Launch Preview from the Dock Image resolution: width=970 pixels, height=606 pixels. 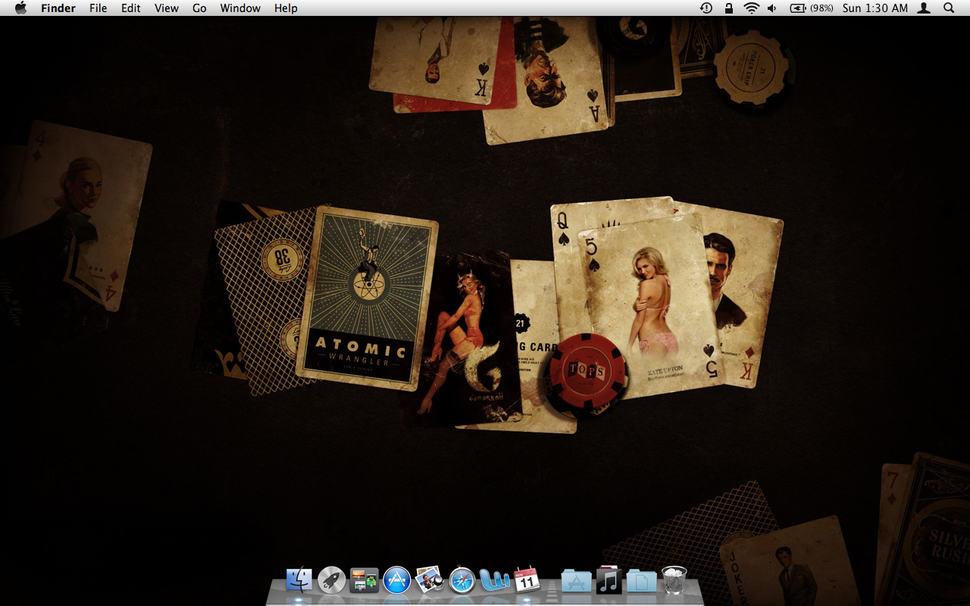tap(429, 580)
